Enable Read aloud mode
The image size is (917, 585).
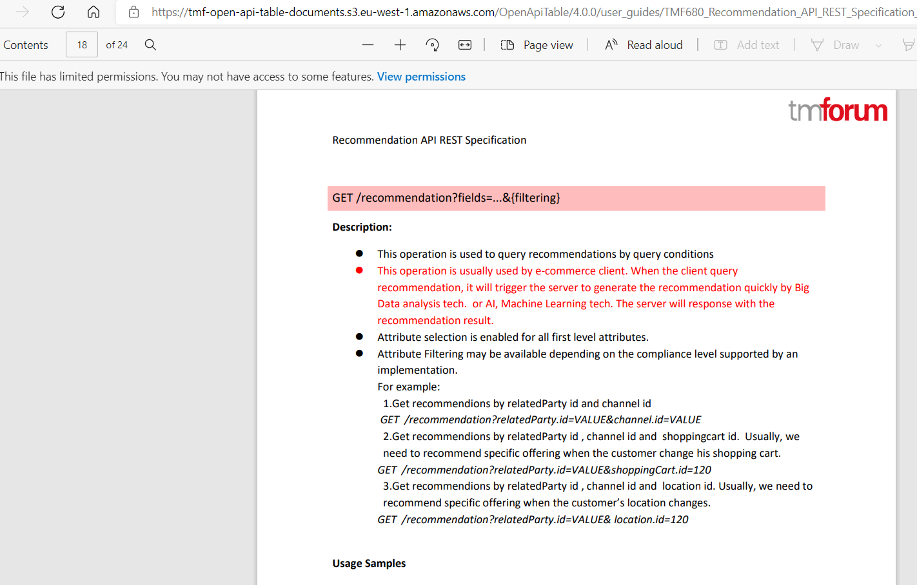click(644, 44)
